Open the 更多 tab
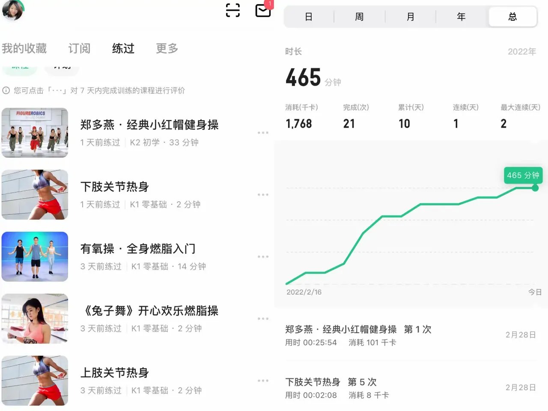The width and height of the screenshot is (548, 411). coord(167,48)
